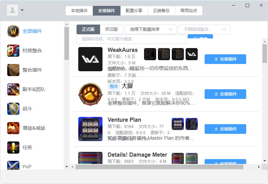Install the WeakAuras addon
This screenshot has width=268, height=184.
225,59
